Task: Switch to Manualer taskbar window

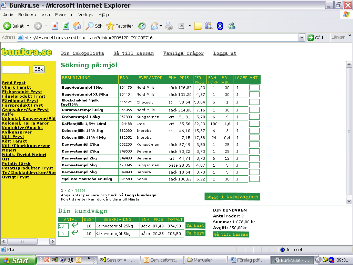Action: tap(205, 260)
